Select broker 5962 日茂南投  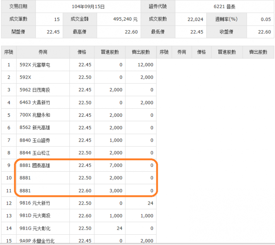click(35, 90)
